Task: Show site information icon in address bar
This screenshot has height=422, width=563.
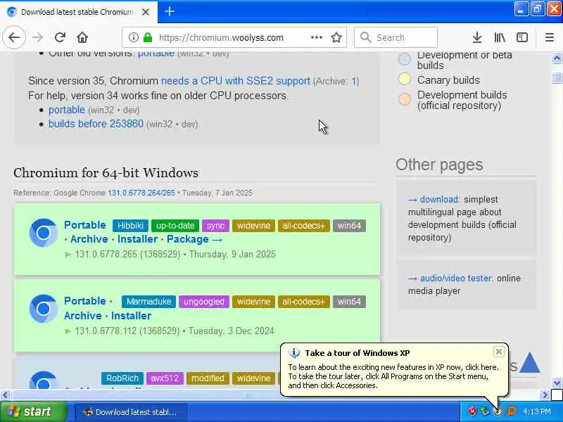Action: [x=133, y=37]
